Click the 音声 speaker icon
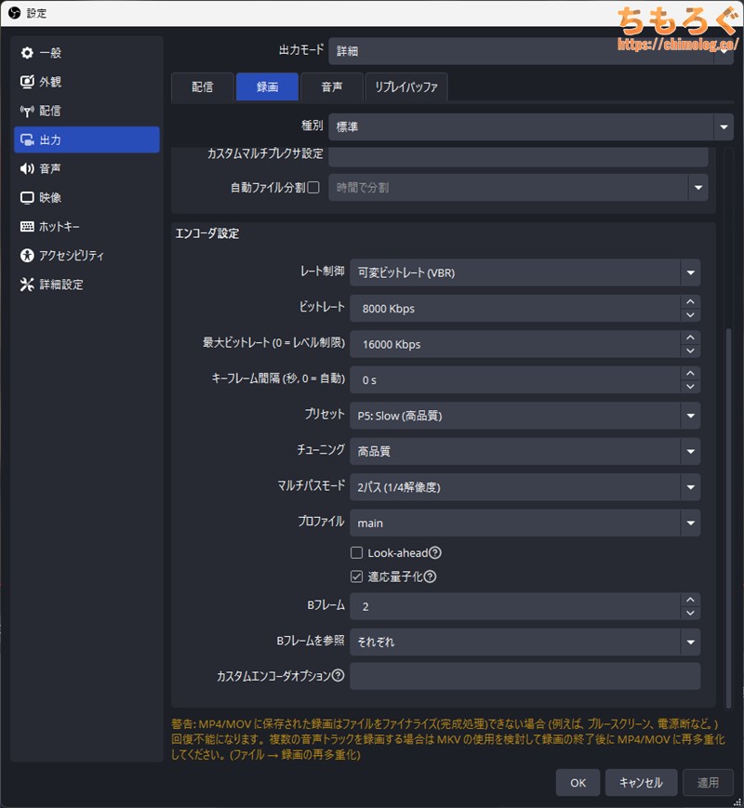 27,168
